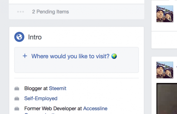Click the blue globe Intro icon

tap(19, 37)
